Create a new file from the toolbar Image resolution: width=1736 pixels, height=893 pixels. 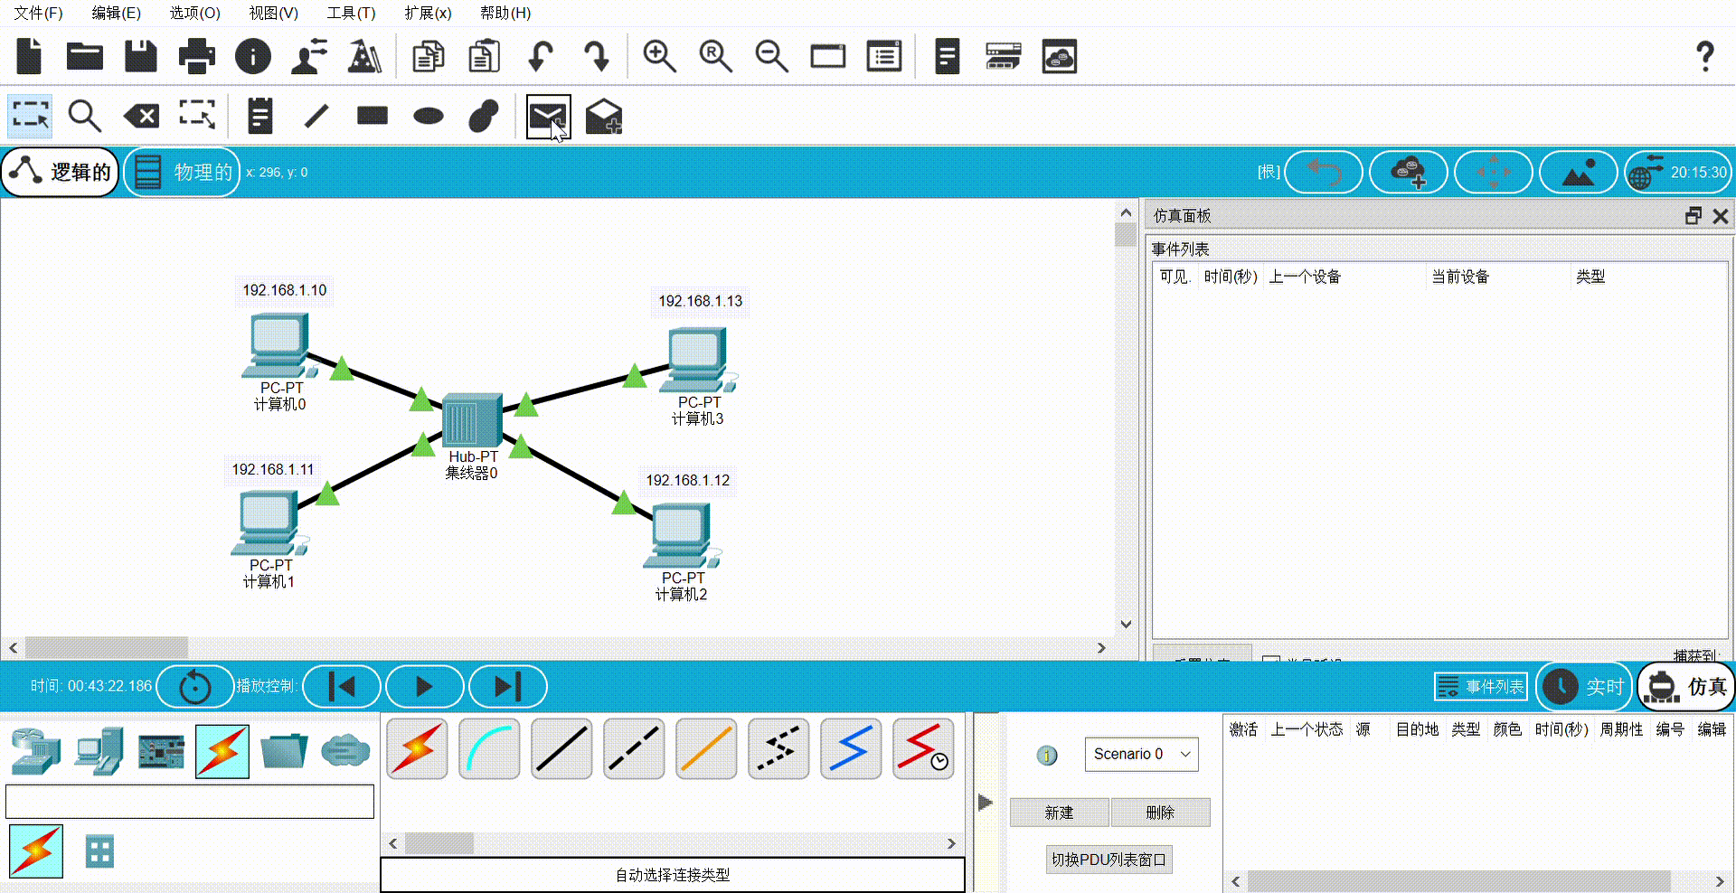tap(30, 56)
